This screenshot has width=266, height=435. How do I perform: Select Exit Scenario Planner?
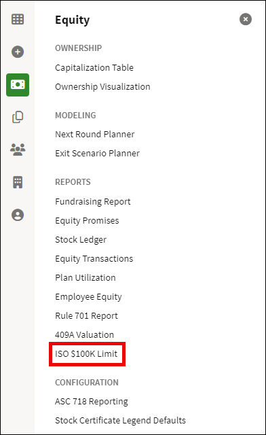[97, 154]
